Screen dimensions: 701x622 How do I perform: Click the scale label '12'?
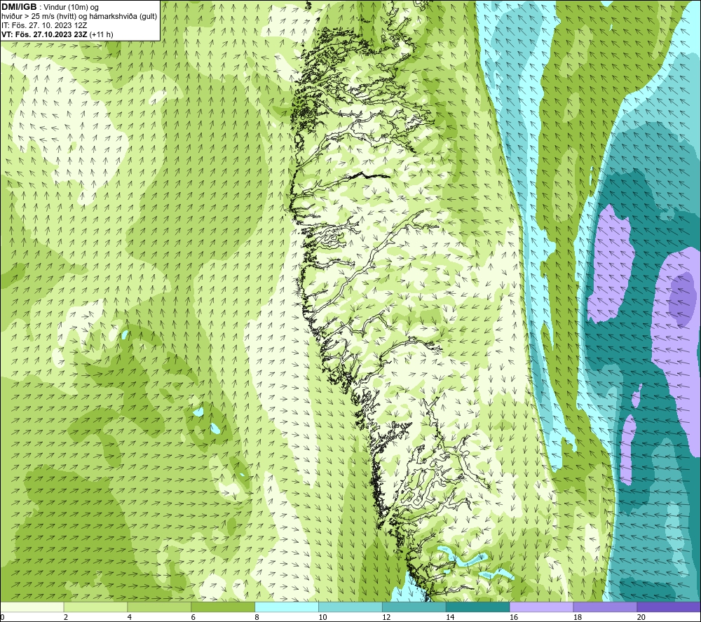(386, 617)
